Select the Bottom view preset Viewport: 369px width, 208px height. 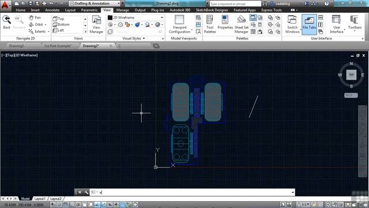click(x=61, y=24)
